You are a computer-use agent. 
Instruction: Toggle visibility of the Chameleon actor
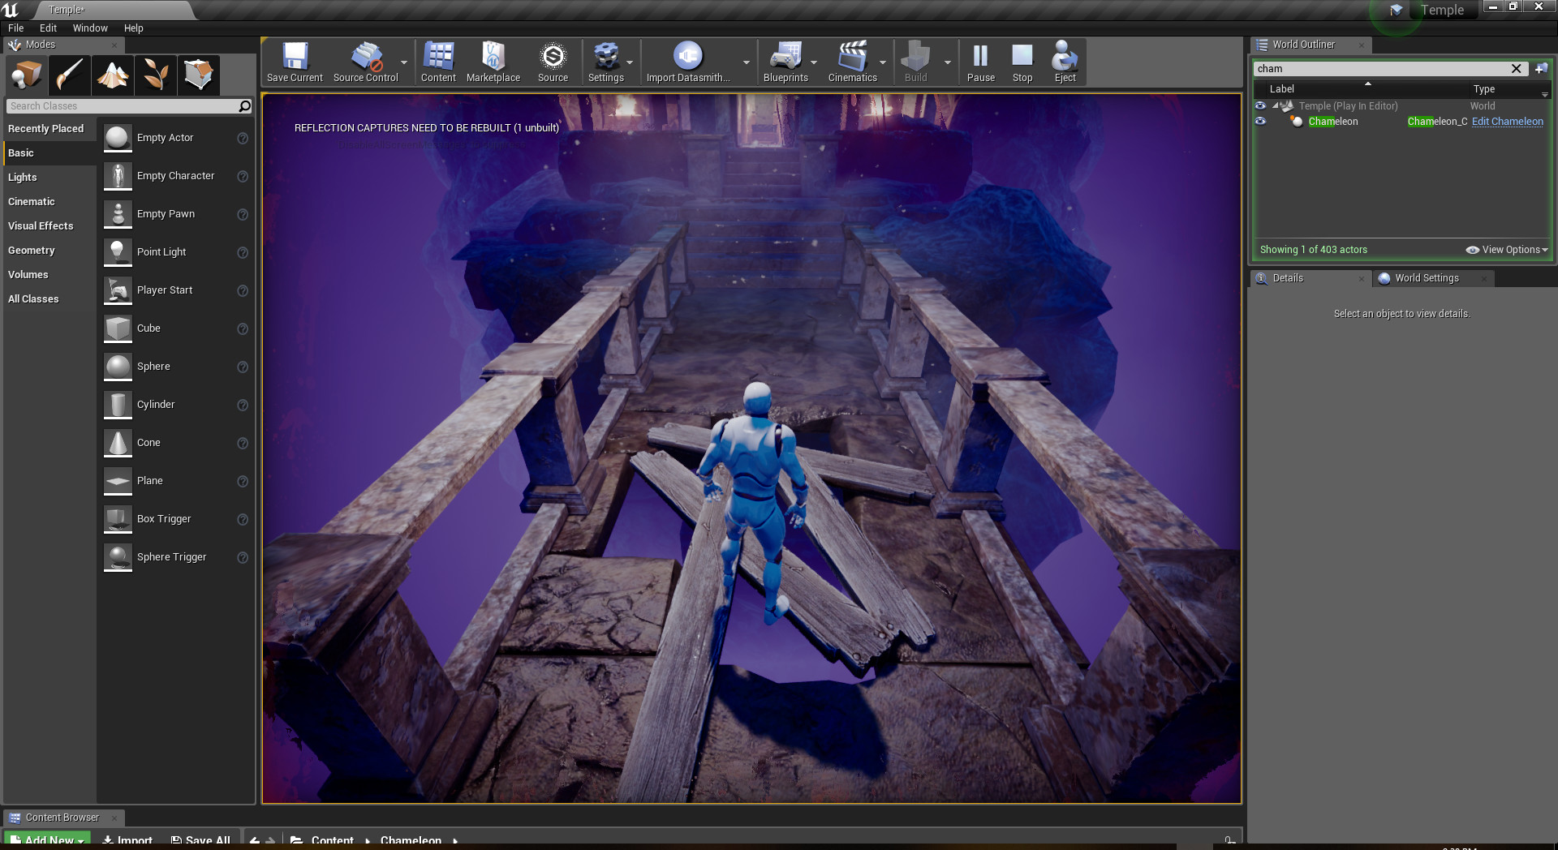tap(1260, 121)
